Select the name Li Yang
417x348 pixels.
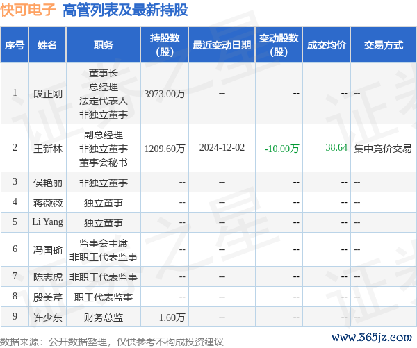point(47,222)
